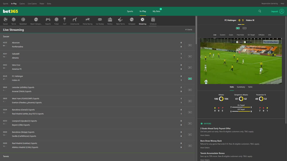
Task: Switch to the Table tab
Action: 250,87
